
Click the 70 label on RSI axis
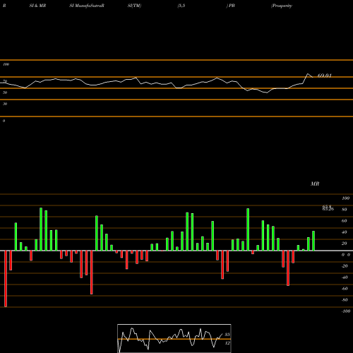point(5,81)
